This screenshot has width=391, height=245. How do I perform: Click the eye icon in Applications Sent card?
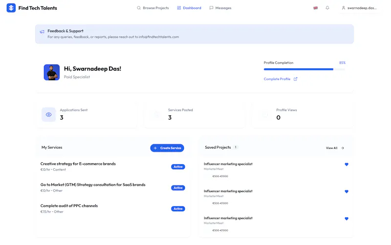pos(48,114)
